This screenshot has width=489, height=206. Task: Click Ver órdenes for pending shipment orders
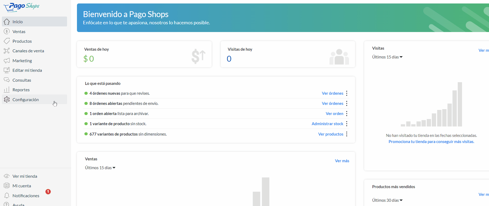(x=332, y=104)
